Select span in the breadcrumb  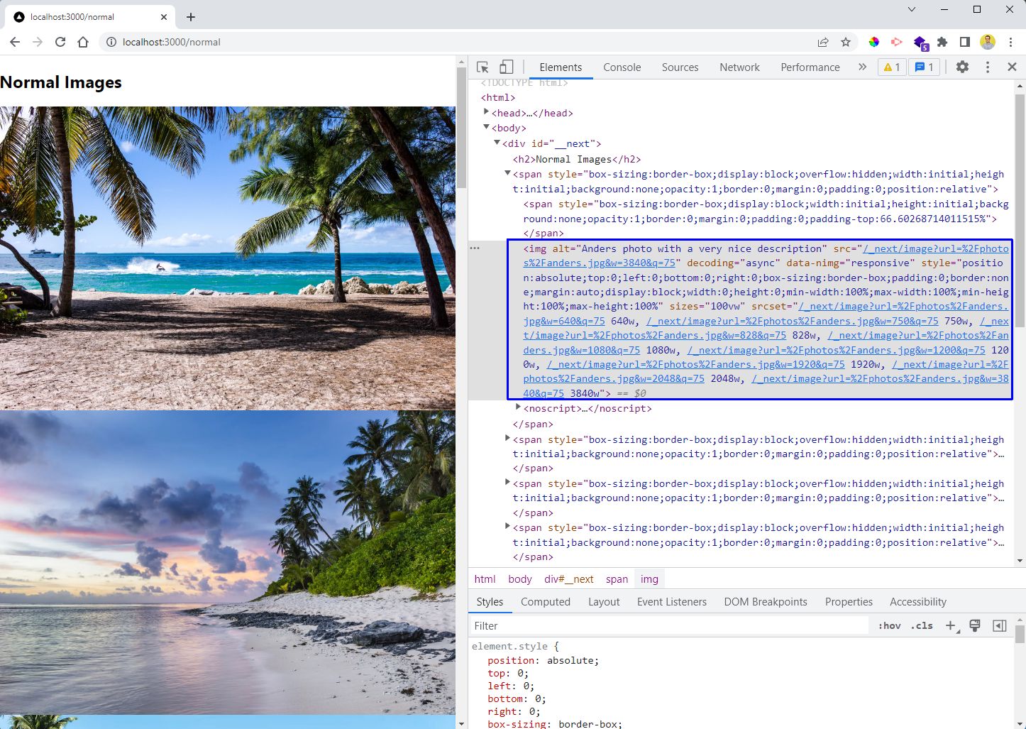click(x=617, y=579)
